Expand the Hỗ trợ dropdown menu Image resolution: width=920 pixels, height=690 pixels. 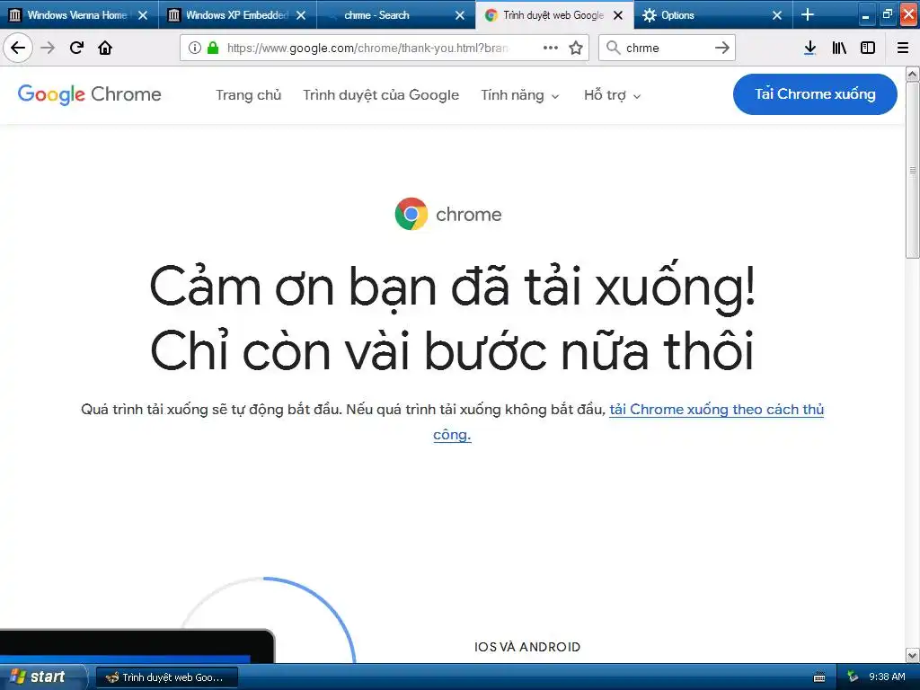[x=612, y=95]
